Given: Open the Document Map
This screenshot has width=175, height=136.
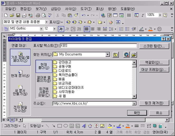Looking at the screenshot, I should click(136, 15).
